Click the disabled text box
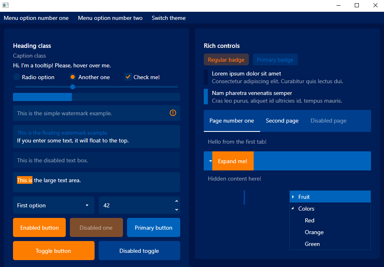384x267 pixels. 97,160
